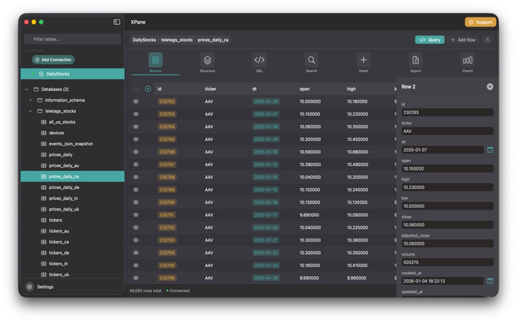The height and width of the screenshot is (323, 517).
Task: Expand the information_schema folder
Action: 31,100
